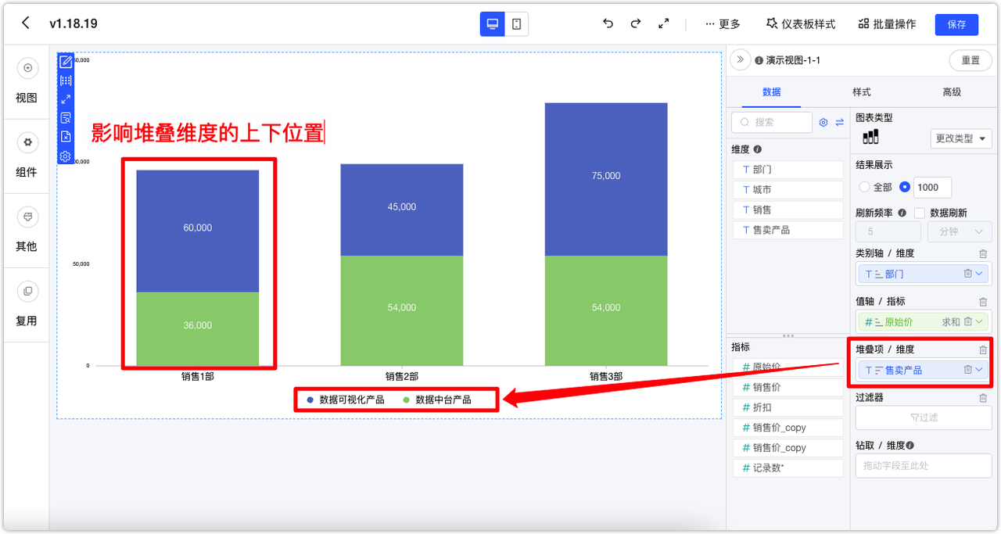
Task: Remove the 部门 field from category axis
Action: click(967, 274)
